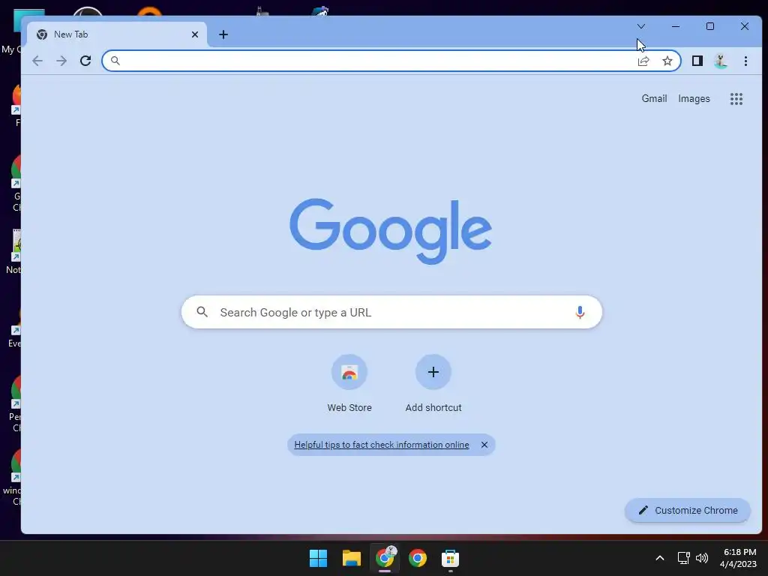
Task: Open the Chrome profile avatar
Action: 721,61
